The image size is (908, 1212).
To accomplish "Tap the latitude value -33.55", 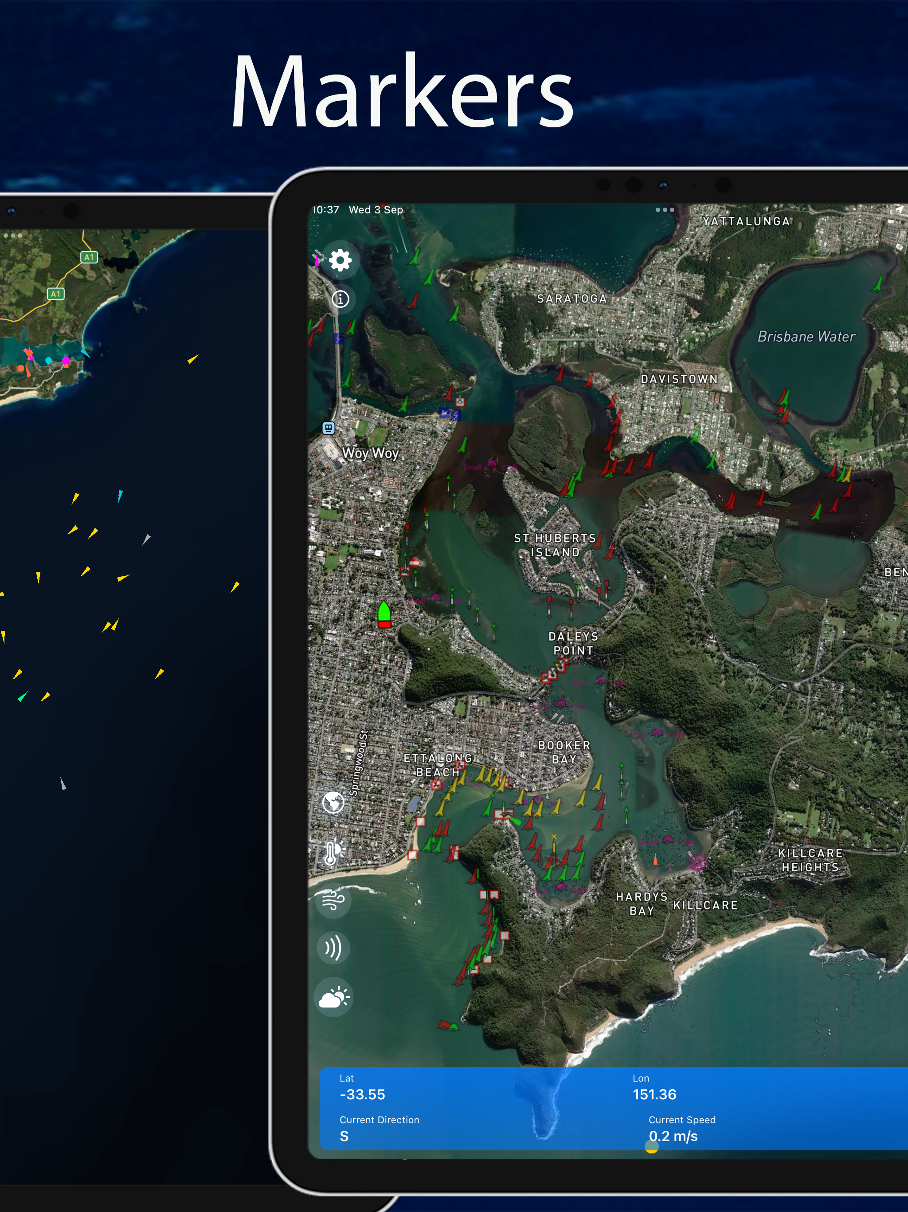I will click(x=362, y=1094).
